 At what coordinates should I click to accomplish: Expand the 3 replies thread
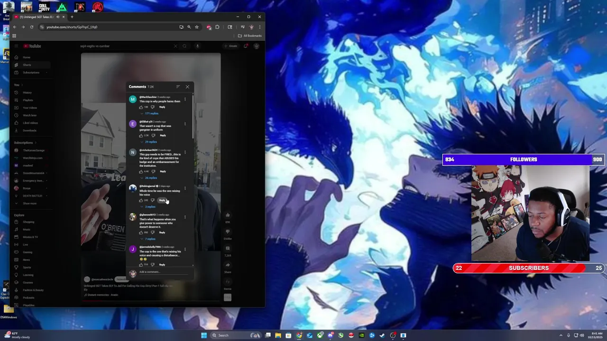tap(148, 207)
